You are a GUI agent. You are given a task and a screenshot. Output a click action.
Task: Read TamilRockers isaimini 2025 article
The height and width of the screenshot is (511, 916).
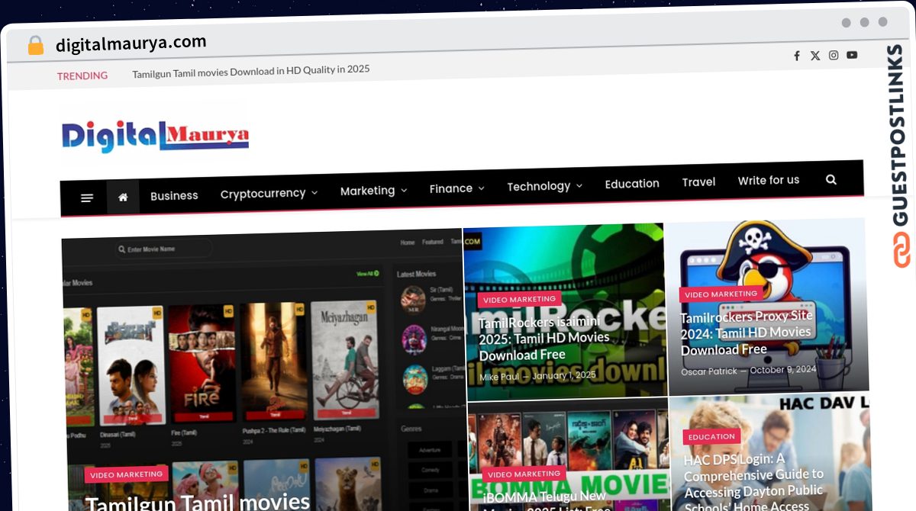coord(544,338)
